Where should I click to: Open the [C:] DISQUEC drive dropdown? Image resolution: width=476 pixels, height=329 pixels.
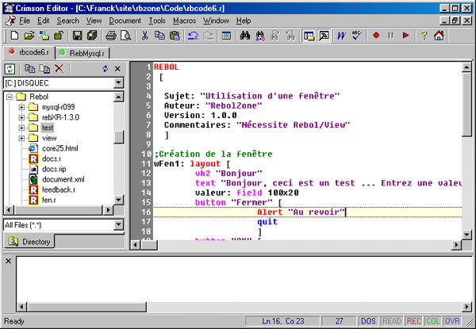(x=118, y=82)
